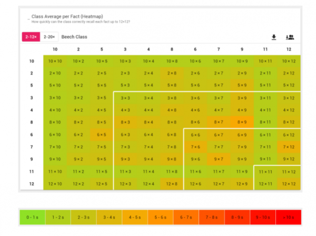The height and width of the screenshot is (236, 316).
Task: Click the 8 × 9 heatmap cell
Action: point(242,122)
